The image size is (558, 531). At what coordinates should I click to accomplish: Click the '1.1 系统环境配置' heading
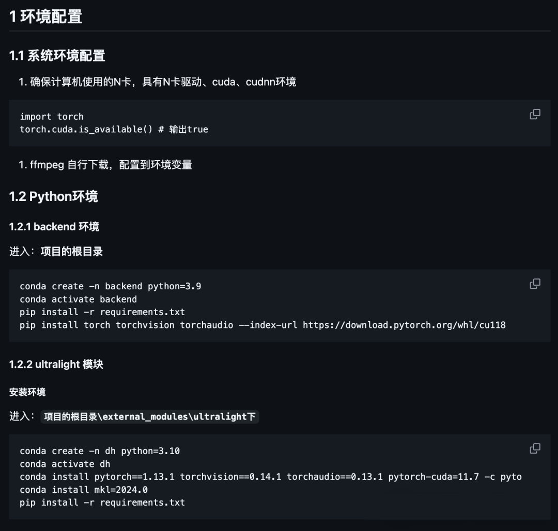[57, 56]
